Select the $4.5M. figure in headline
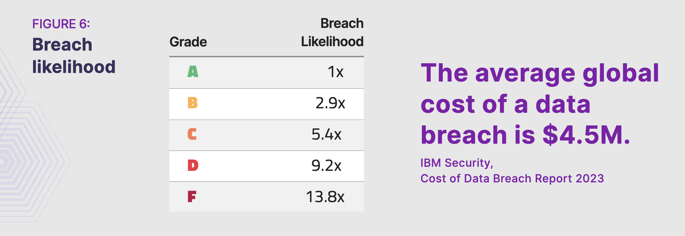Viewport: 685px width, 236px height. (x=586, y=135)
